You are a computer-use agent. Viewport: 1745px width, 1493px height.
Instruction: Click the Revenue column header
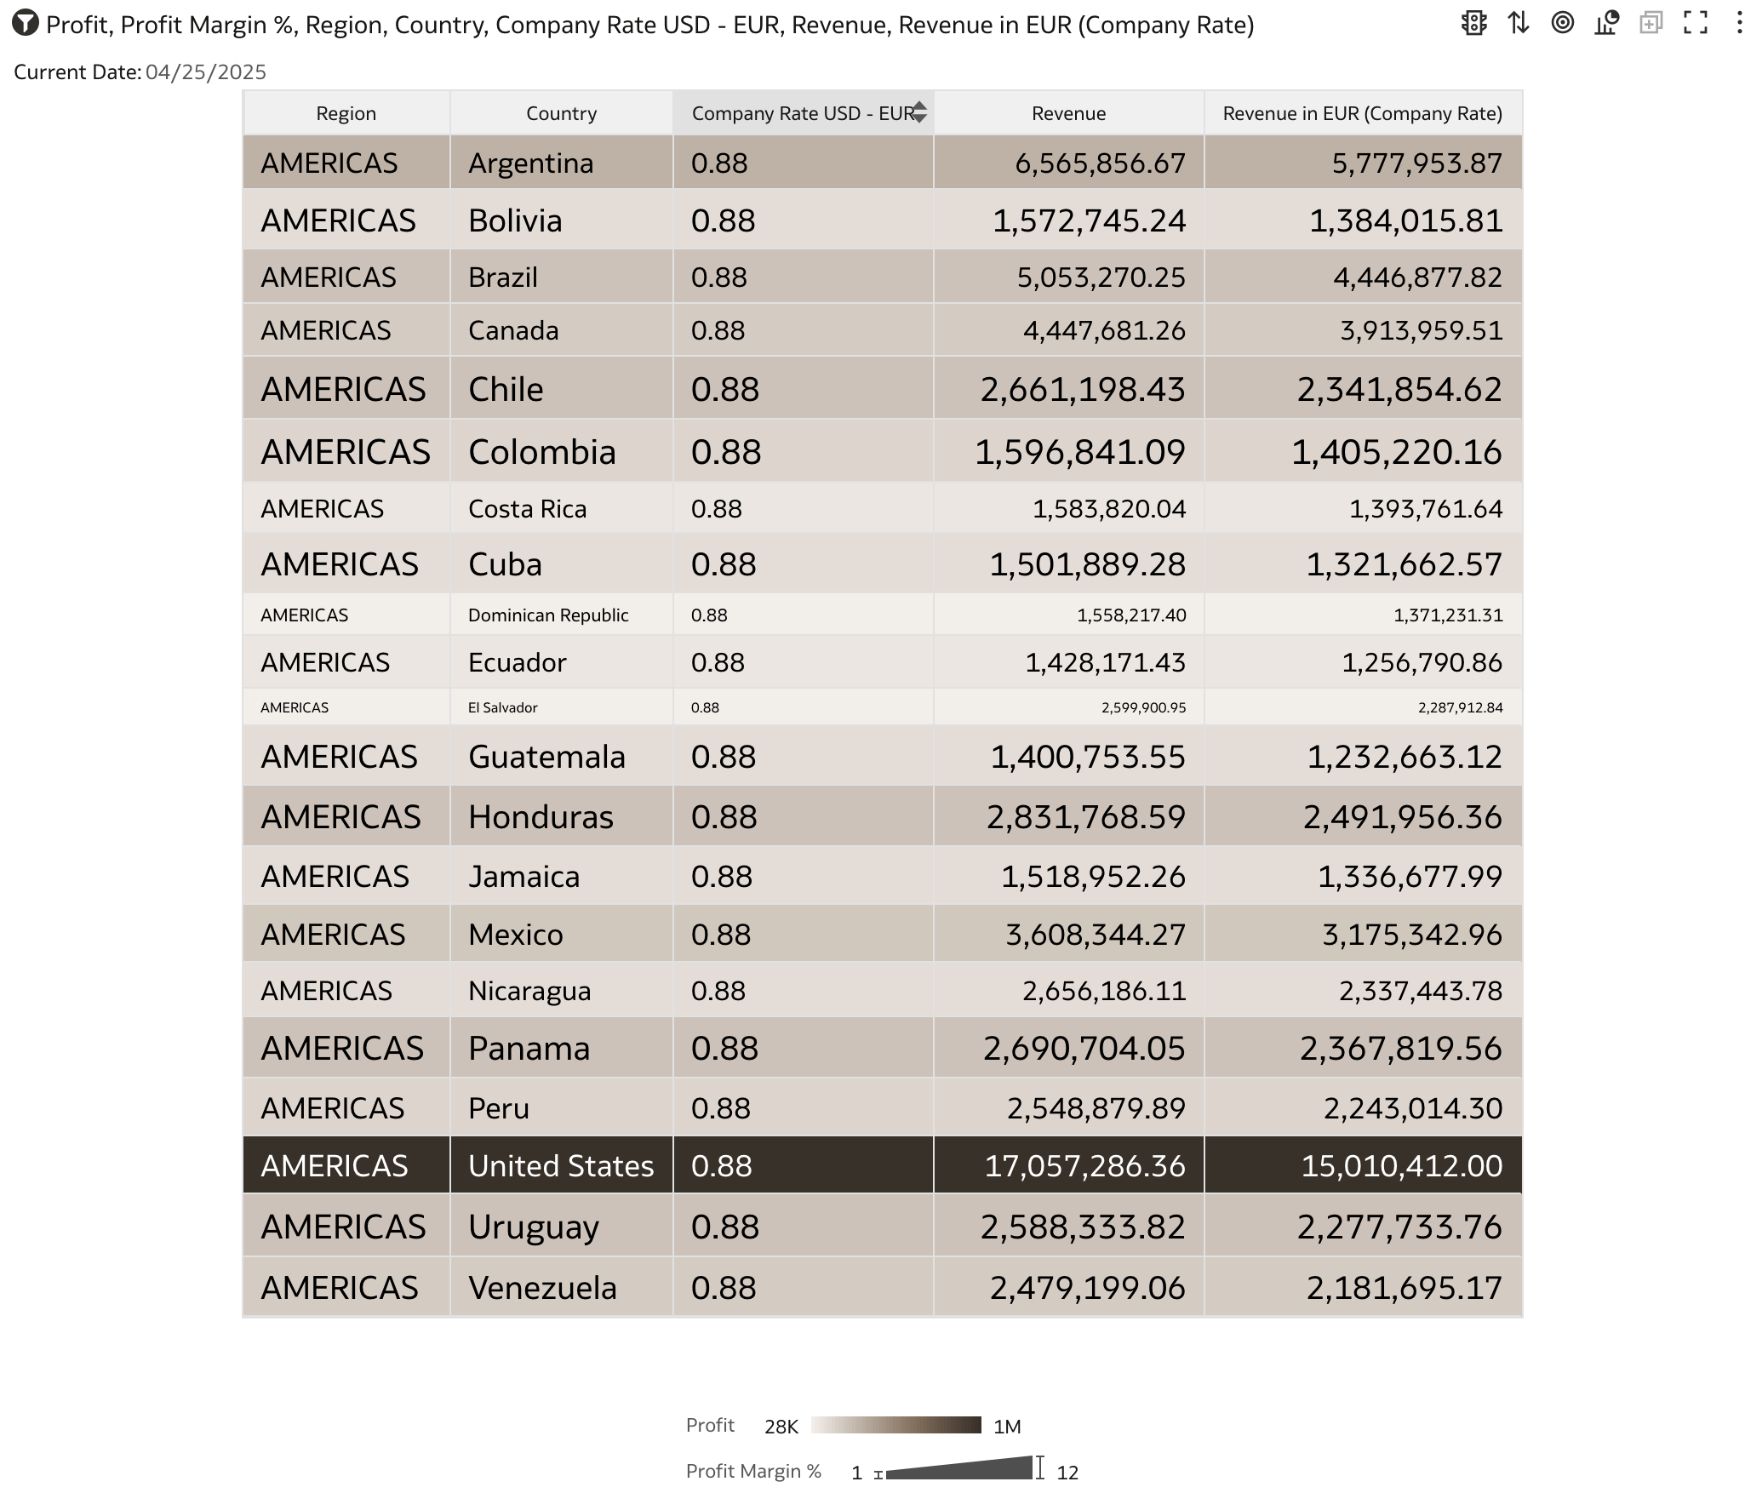click(x=1069, y=113)
